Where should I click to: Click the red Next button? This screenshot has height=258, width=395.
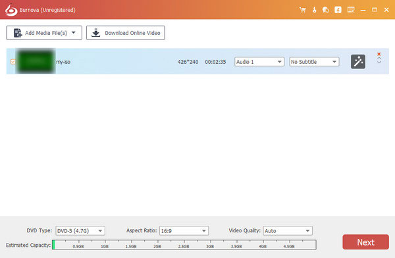(365, 242)
